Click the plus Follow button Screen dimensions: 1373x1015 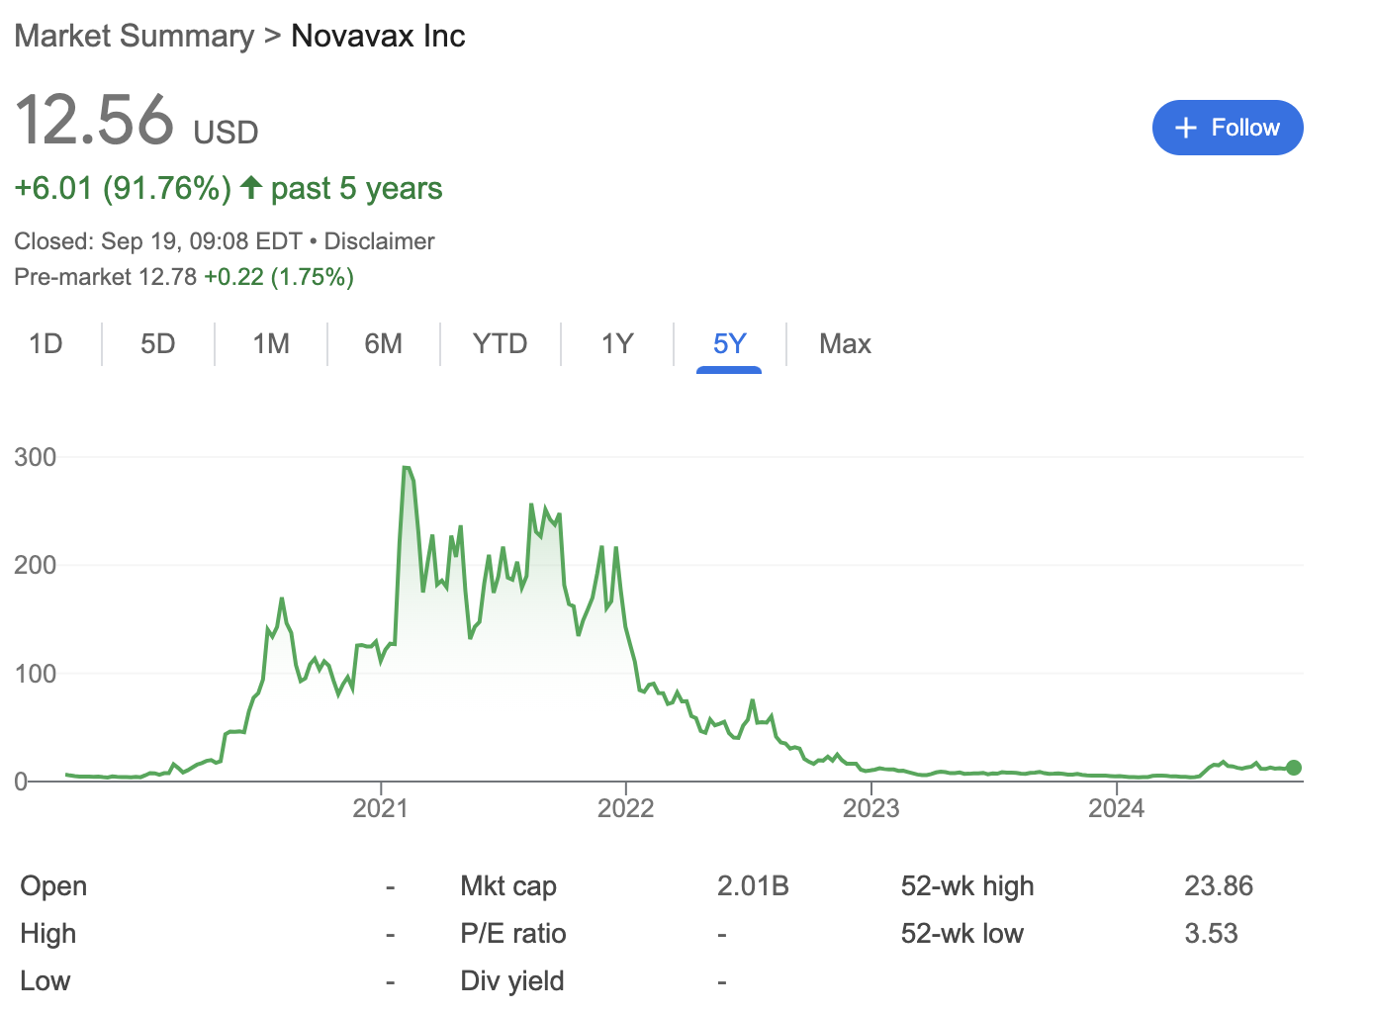coord(1228,128)
